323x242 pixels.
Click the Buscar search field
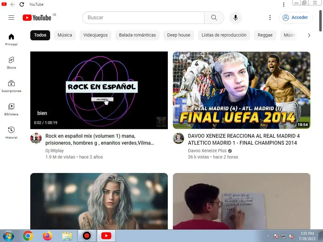pyautogui.click(x=144, y=18)
